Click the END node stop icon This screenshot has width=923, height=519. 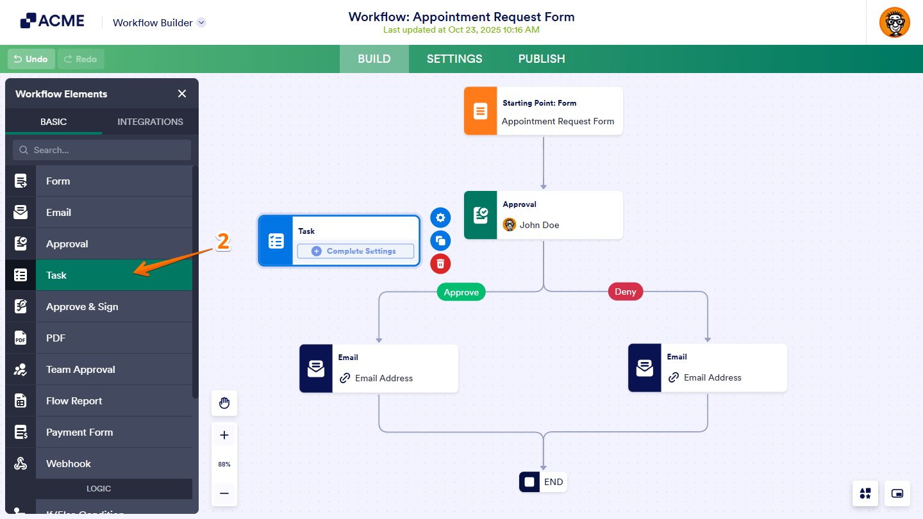(x=529, y=482)
